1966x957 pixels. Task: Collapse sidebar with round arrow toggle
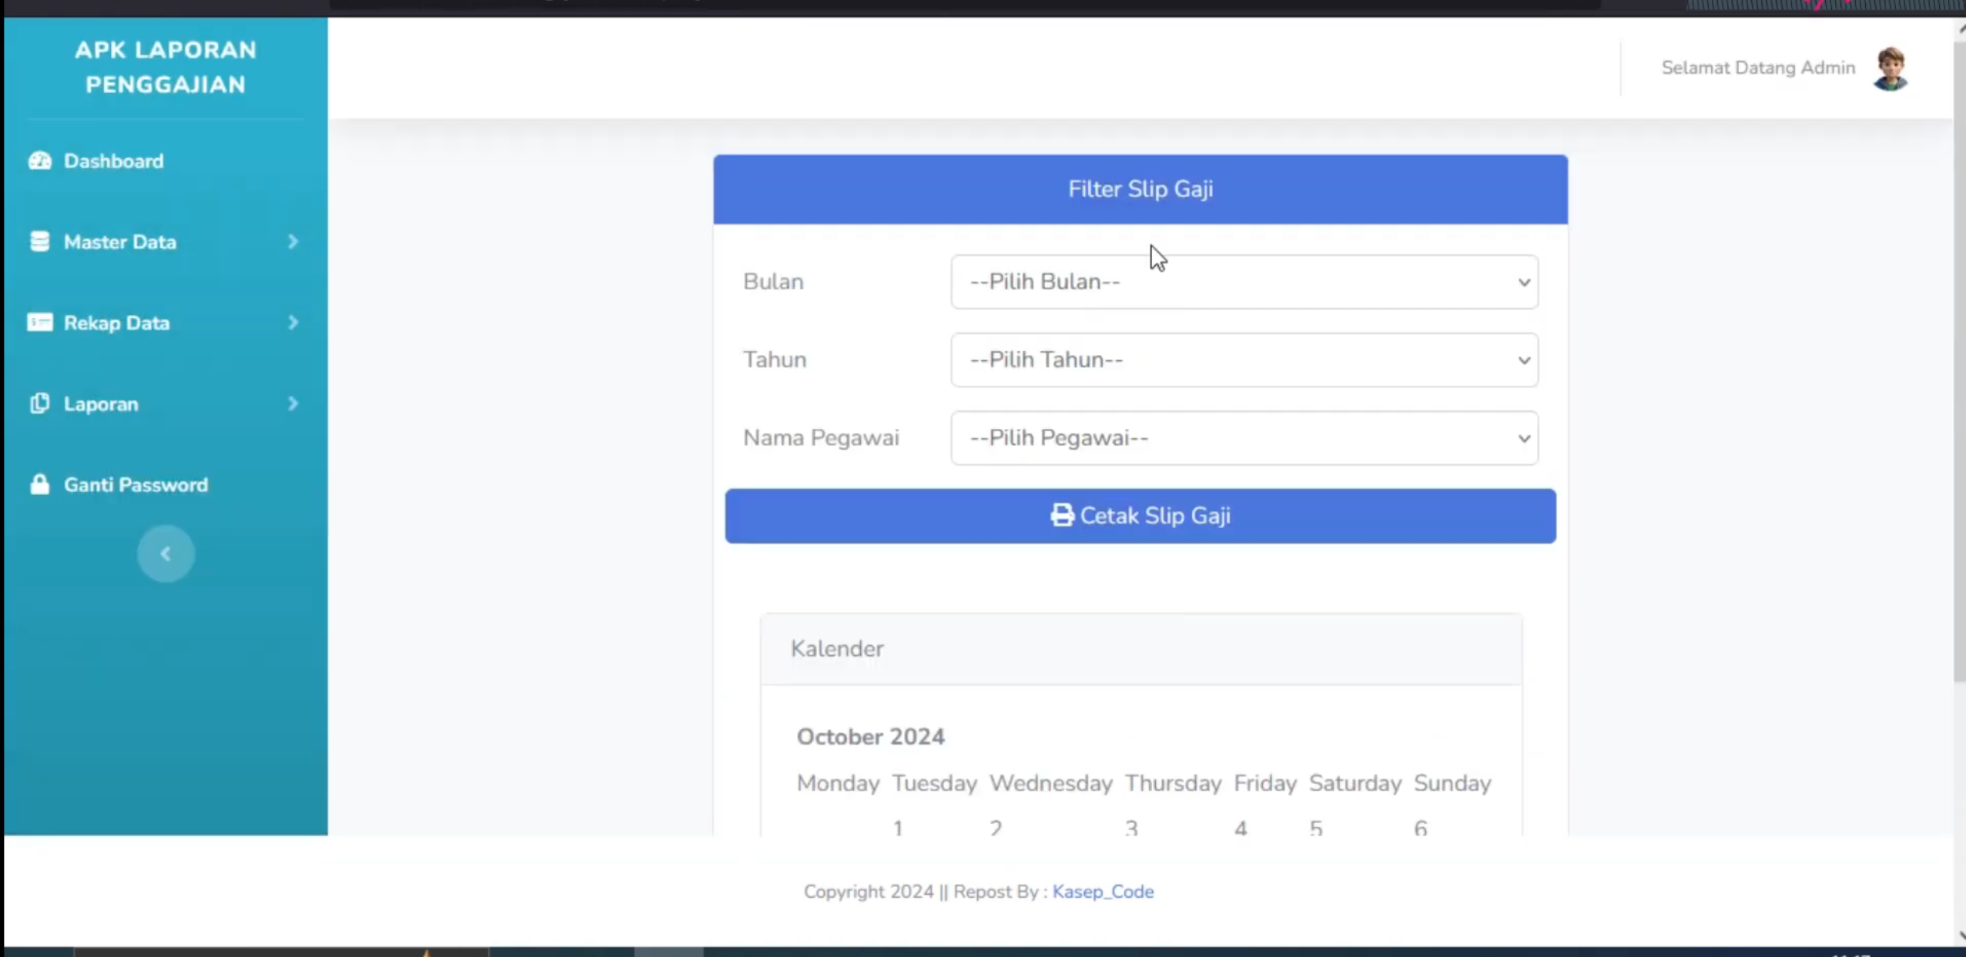click(166, 554)
